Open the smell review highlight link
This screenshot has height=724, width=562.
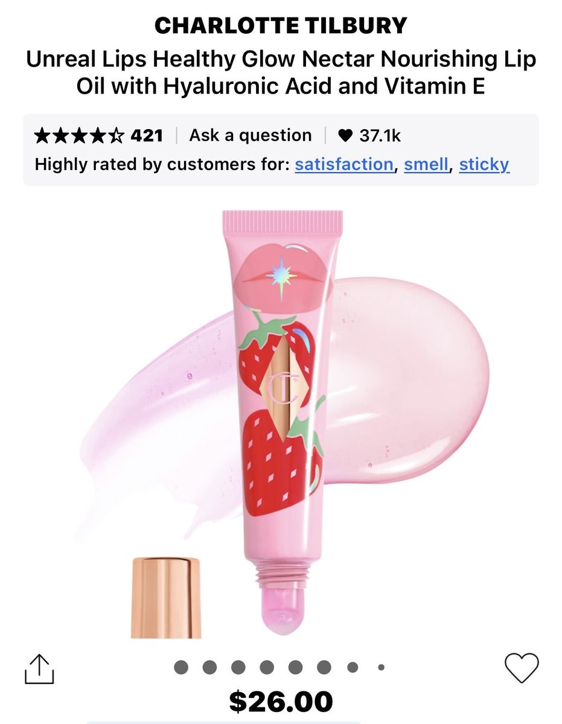pos(426,164)
